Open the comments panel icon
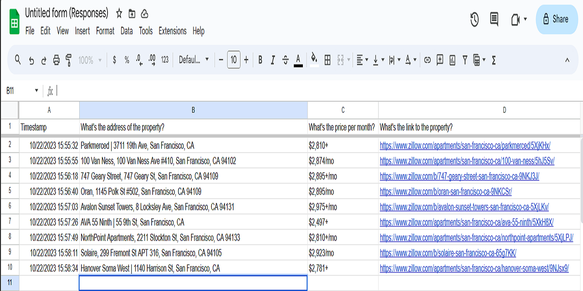Image resolution: width=583 pixels, height=291 pixels. [x=494, y=19]
